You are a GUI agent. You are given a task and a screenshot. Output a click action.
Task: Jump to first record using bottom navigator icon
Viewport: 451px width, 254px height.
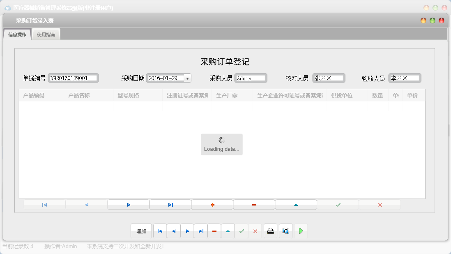(x=160, y=231)
